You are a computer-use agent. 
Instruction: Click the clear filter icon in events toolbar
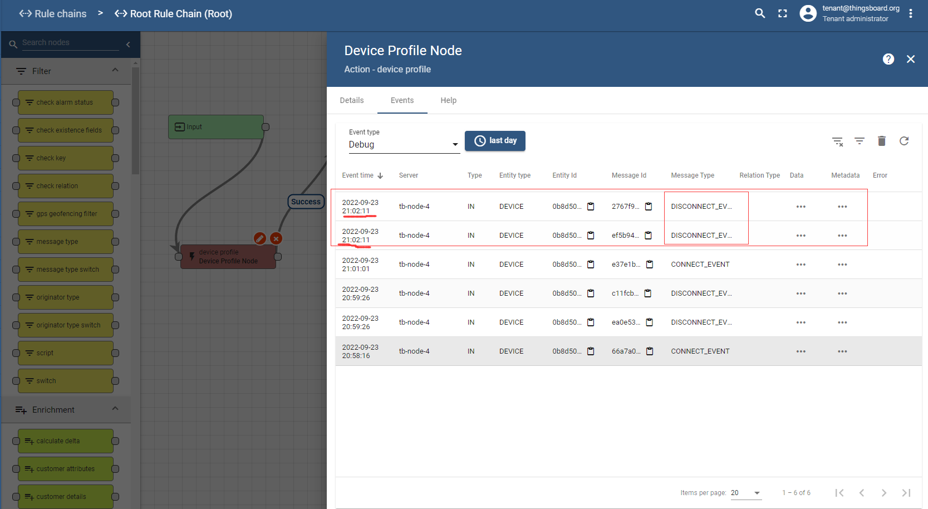[x=837, y=141]
